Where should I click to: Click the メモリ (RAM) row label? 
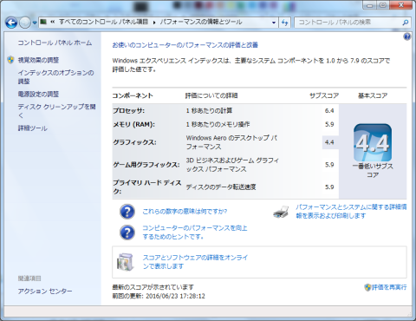point(134,125)
